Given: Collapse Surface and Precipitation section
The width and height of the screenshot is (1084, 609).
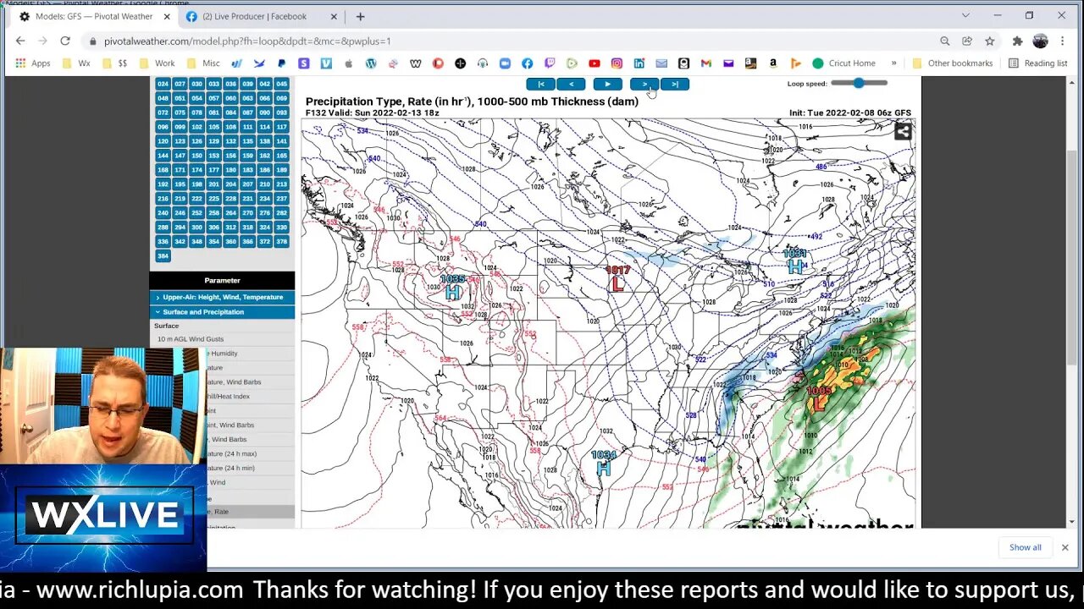Looking at the screenshot, I should [x=223, y=312].
